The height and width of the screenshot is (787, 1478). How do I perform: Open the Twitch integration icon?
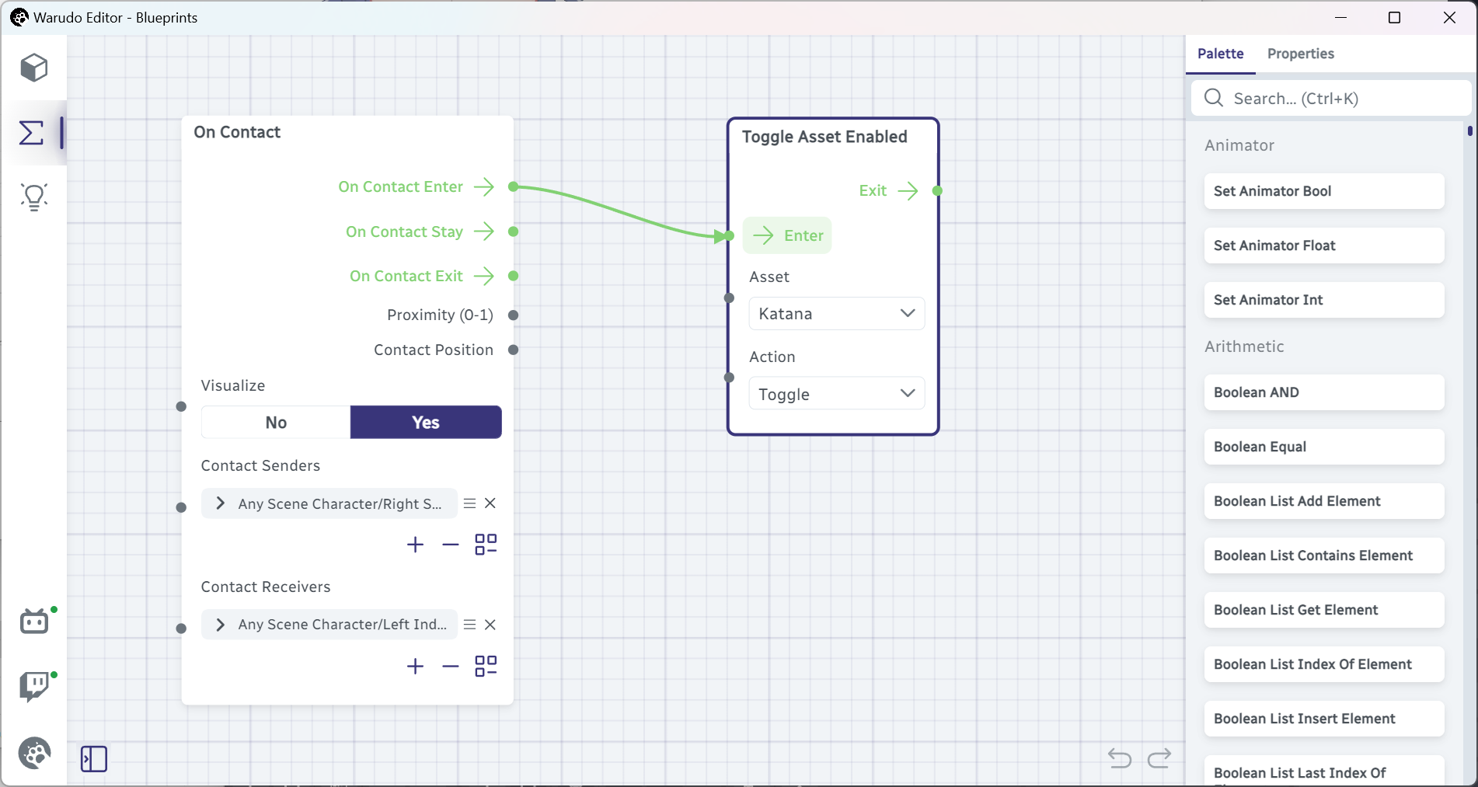(34, 687)
